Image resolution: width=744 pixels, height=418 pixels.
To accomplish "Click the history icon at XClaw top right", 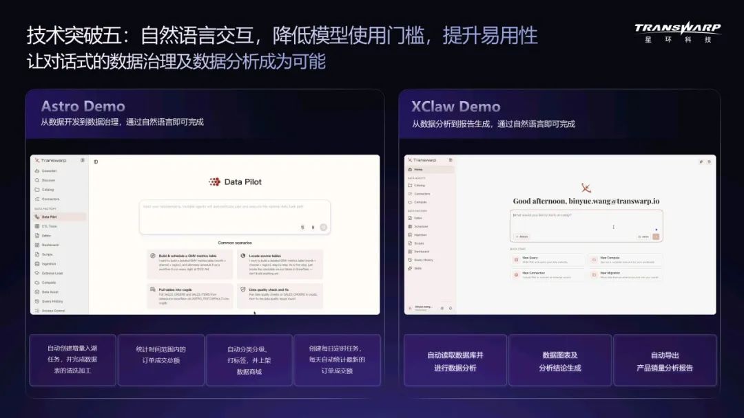I will (x=710, y=162).
